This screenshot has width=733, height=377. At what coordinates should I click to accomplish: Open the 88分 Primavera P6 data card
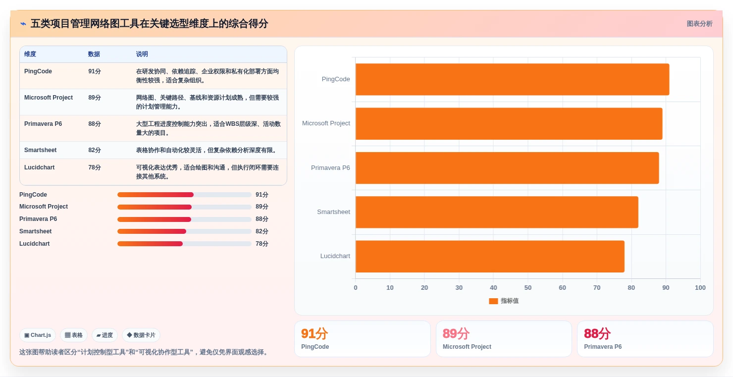tap(645, 339)
